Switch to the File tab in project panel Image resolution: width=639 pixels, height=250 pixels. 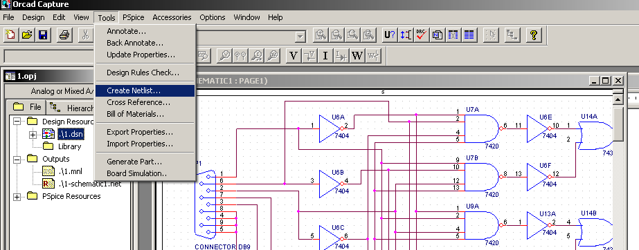coord(27,107)
